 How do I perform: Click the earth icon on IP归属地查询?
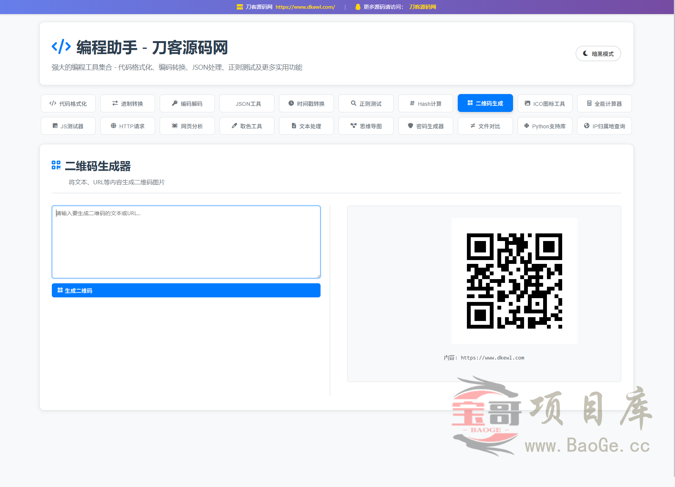tap(587, 126)
